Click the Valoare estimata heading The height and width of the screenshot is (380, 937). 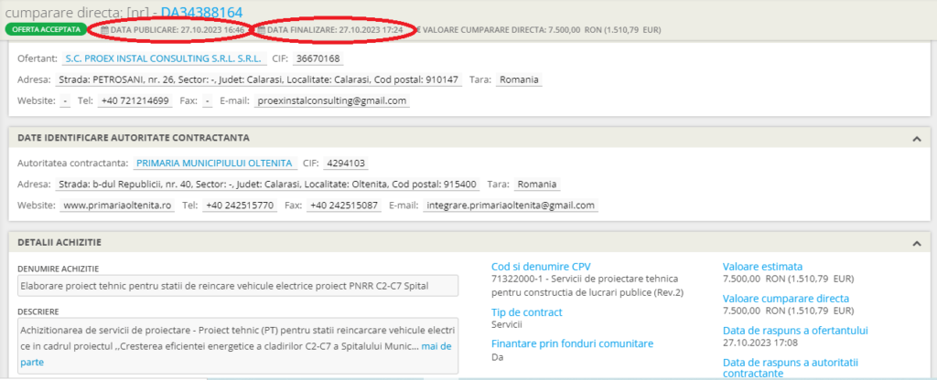pyautogui.click(x=762, y=267)
